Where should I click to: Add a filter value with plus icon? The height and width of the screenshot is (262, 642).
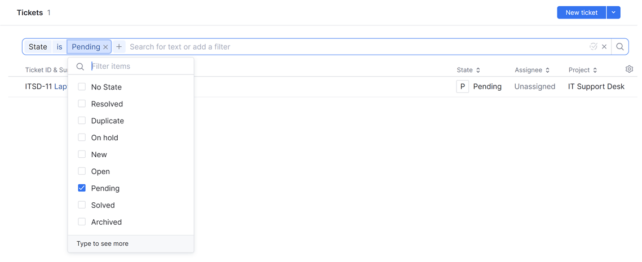119,47
